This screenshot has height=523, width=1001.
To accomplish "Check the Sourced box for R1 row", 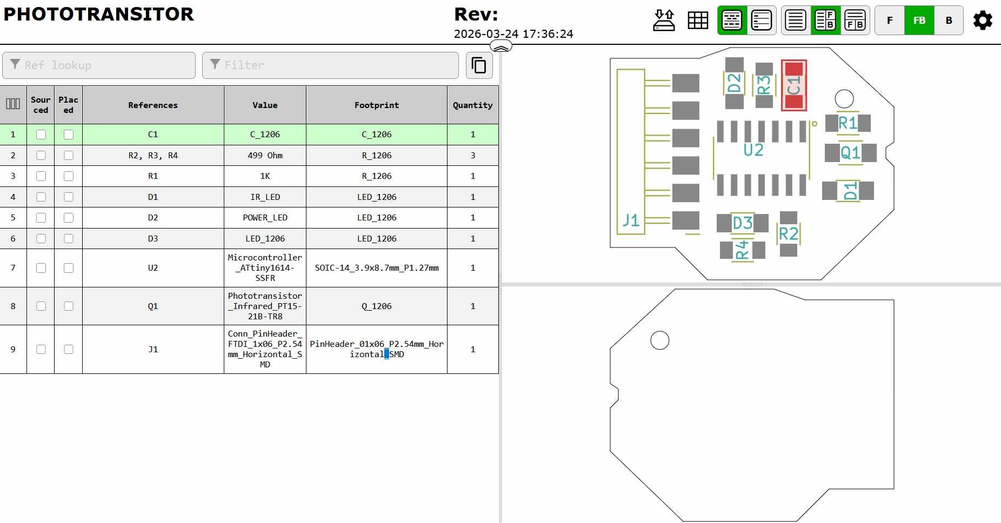I will tap(41, 176).
